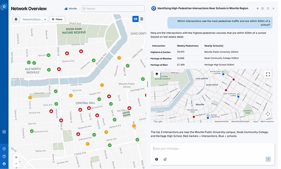281x169 pixels.
Task: Click Highland at Garden table row name
Action: tap(160, 52)
